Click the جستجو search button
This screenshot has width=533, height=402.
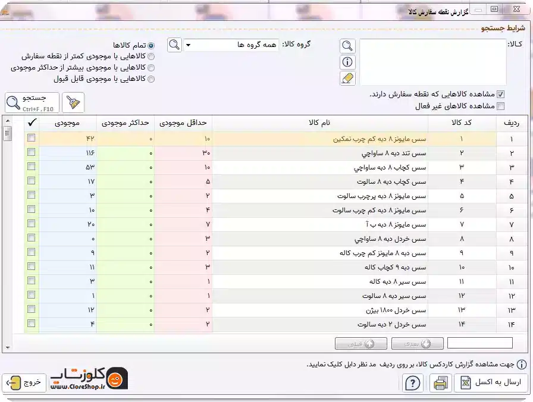click(32, 102)
